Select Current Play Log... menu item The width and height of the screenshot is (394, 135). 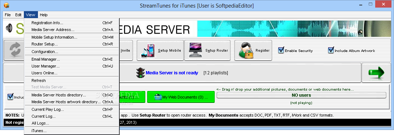(72, 109)
